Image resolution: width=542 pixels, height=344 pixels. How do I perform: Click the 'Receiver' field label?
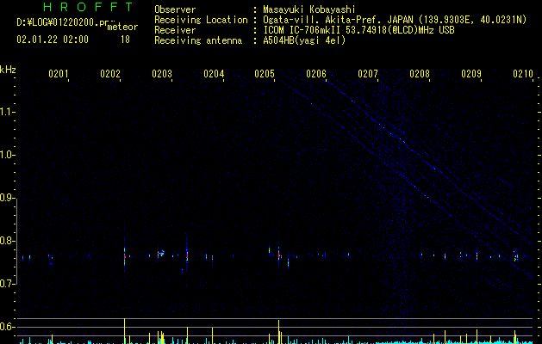[x=175, y=30]
